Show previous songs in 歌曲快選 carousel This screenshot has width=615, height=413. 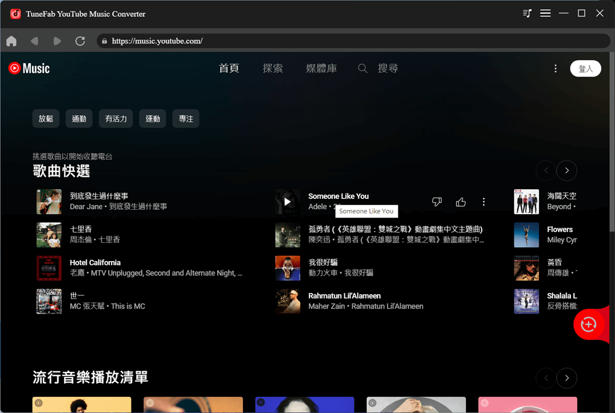pyautogui.click(x=546, y=171)
